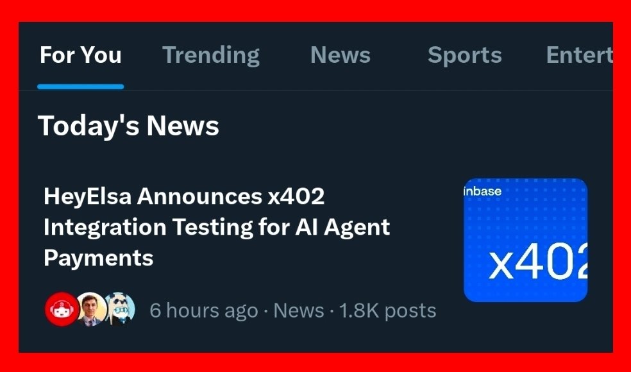The image size is (631, 372).
Task: Open the News tab
Action: pyautogui.click(x=340, y=55)
